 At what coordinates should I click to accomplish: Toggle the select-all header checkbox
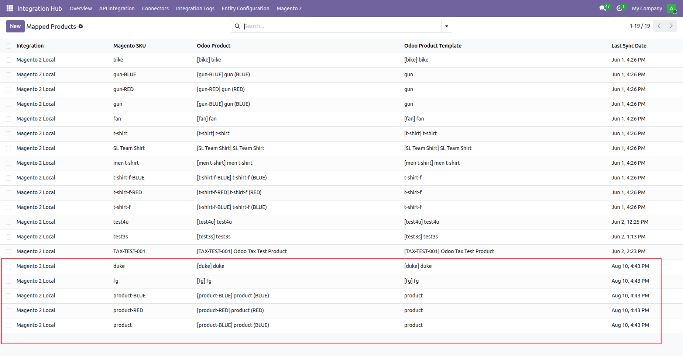pyautogui.click(x=8, y=46)
